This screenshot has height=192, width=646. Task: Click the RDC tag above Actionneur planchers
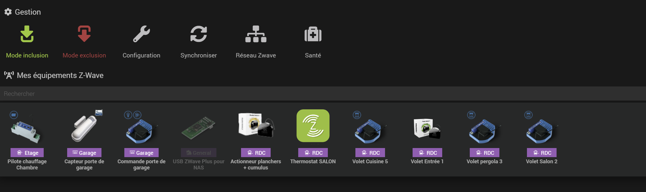256,153
